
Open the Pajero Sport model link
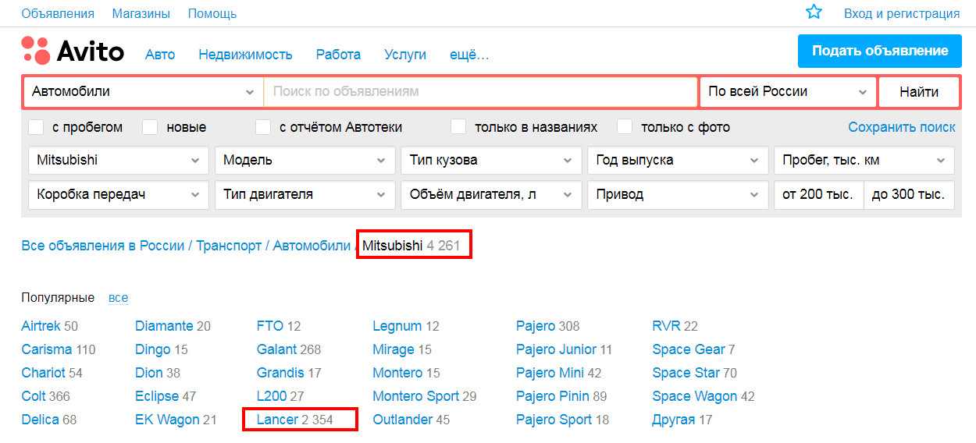[x=554, y=420]
